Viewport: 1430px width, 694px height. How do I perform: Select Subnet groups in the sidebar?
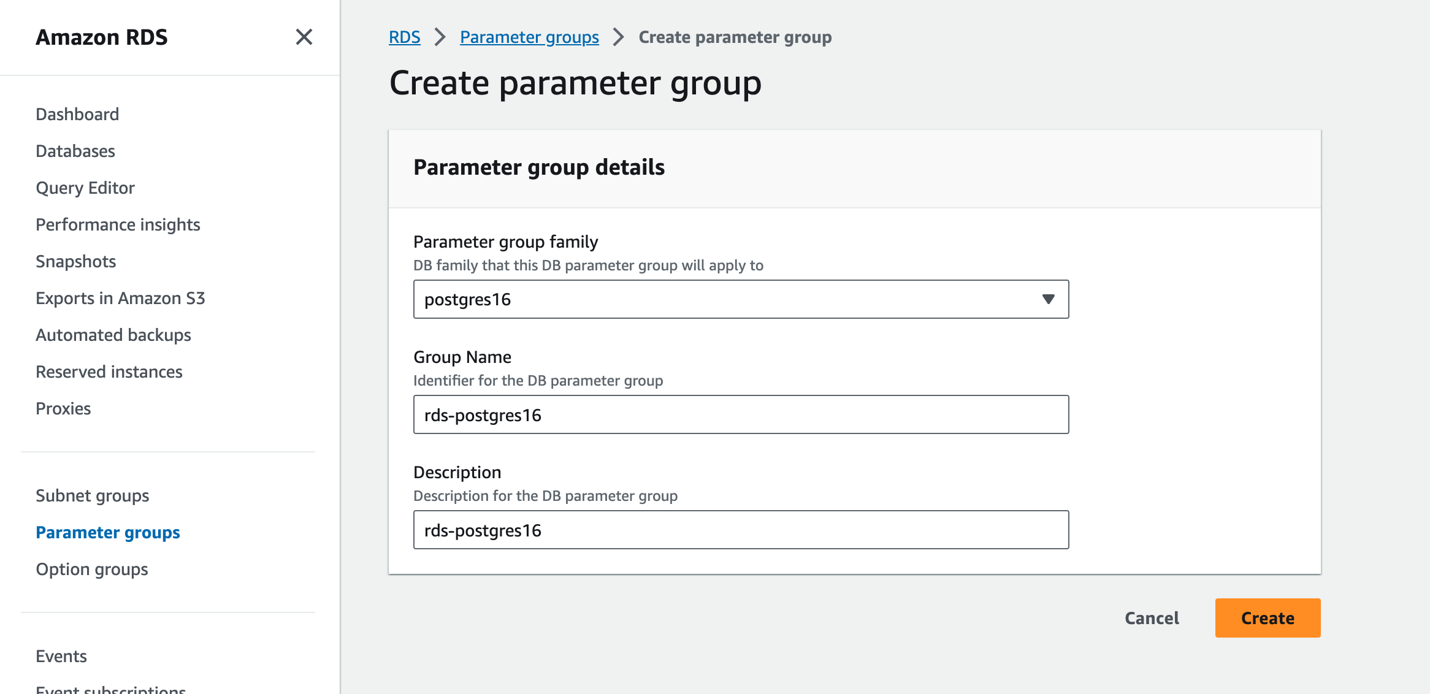tap(93, 495)
